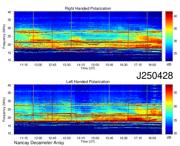This screenshot has width=180, height=146.
Task: Click the 11:15 time tick of Right Handed plot
Action: click(24, 65)
